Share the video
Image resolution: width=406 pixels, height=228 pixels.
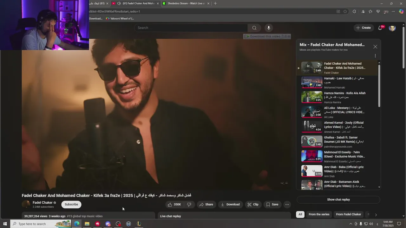coord(206,205)
